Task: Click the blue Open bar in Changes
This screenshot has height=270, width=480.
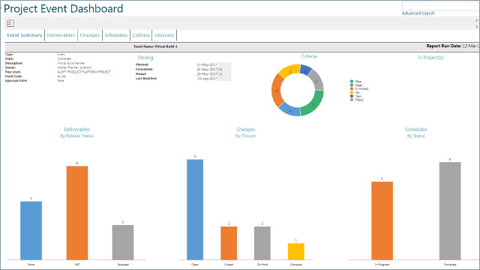Action: [195, 209]
